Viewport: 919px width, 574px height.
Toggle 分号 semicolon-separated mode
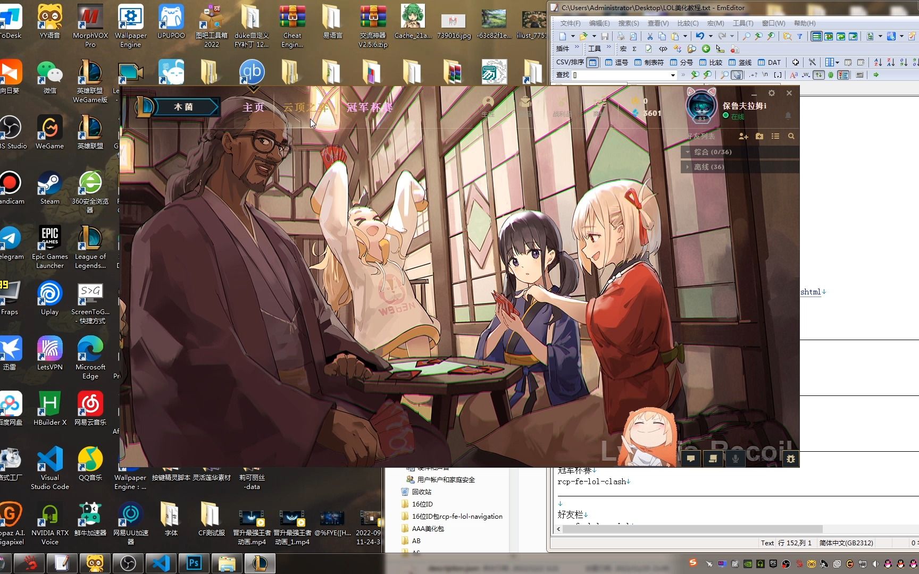click(x=681, y=62)
